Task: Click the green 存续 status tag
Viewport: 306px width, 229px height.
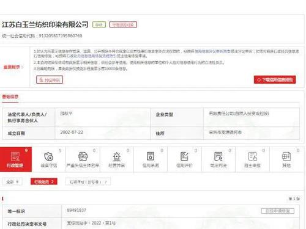Action: point(99,24)
